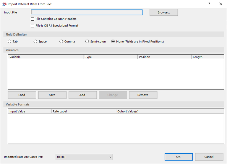
Task: Open the Imported Rate Cases Per dropdown
Action: pyautogui.click(x=84, y=157)
